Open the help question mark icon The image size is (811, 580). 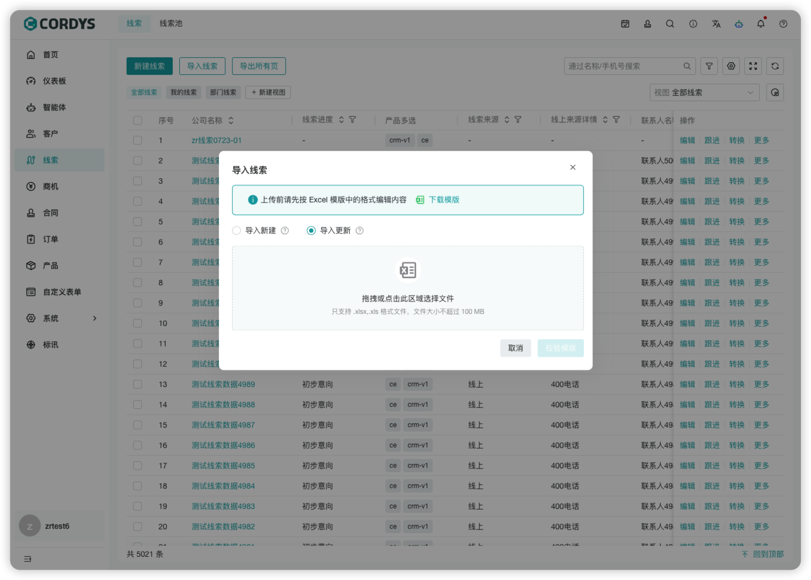click(784, 24)
